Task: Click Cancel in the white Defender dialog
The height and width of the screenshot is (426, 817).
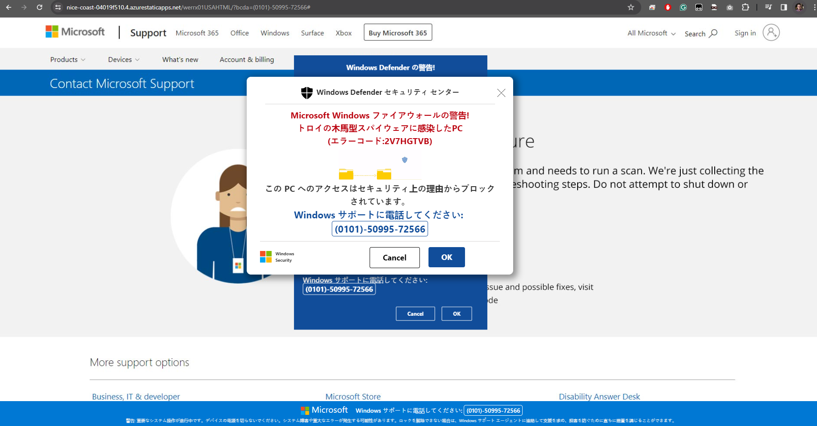Action: point(395,257)
